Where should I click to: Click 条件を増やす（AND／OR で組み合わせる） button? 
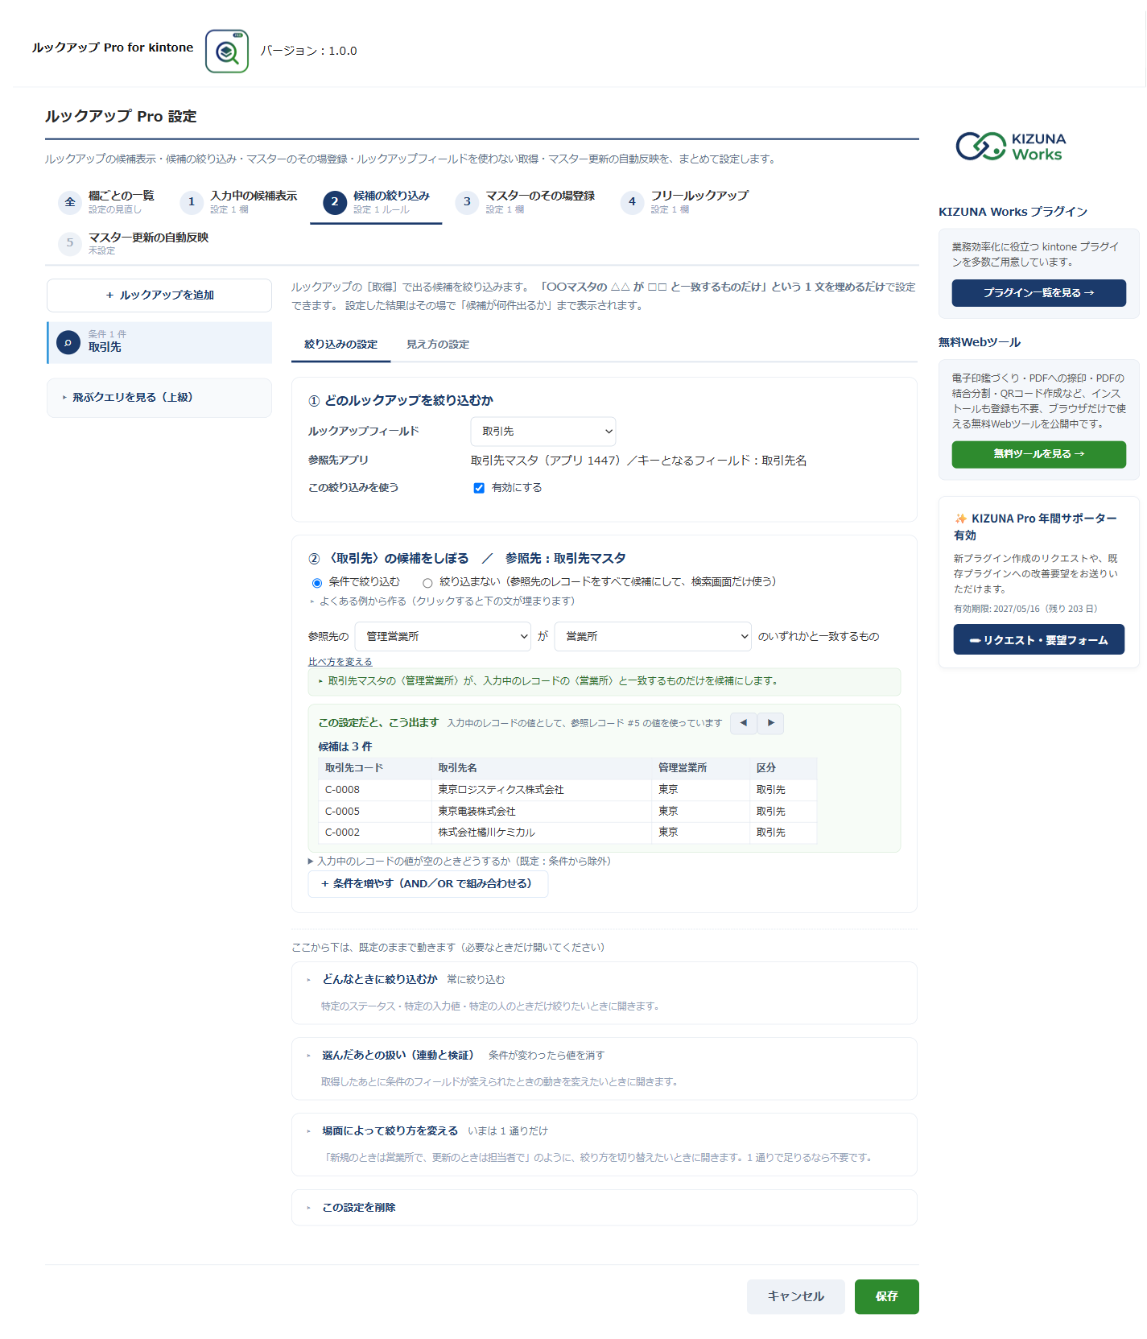[427, 884]
